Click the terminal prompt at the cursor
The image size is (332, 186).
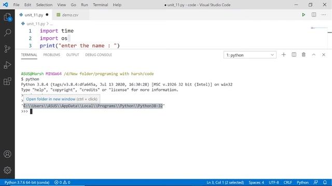pos(31,112)
